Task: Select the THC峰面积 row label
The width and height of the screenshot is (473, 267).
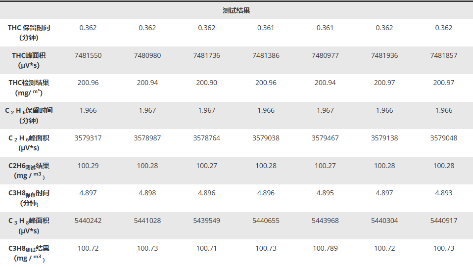Action: tap(29, 60)
